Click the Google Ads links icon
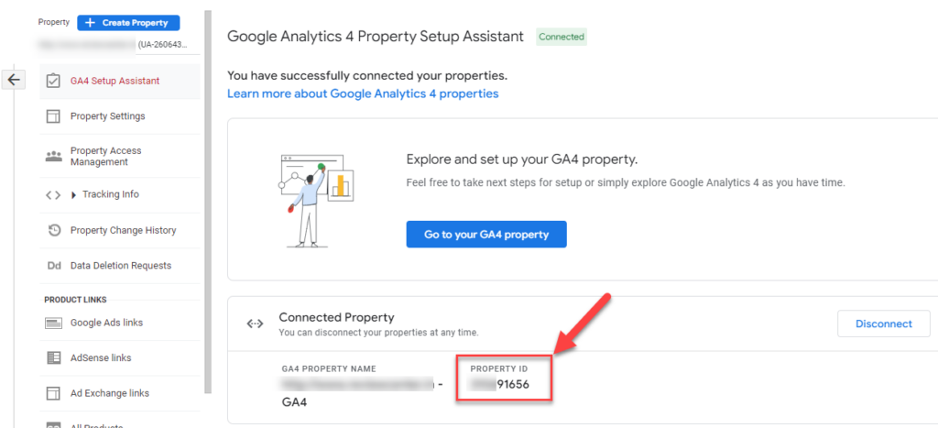 pos(53,323)
